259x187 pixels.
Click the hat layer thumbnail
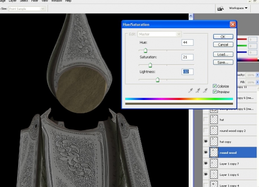coord(214,119)
